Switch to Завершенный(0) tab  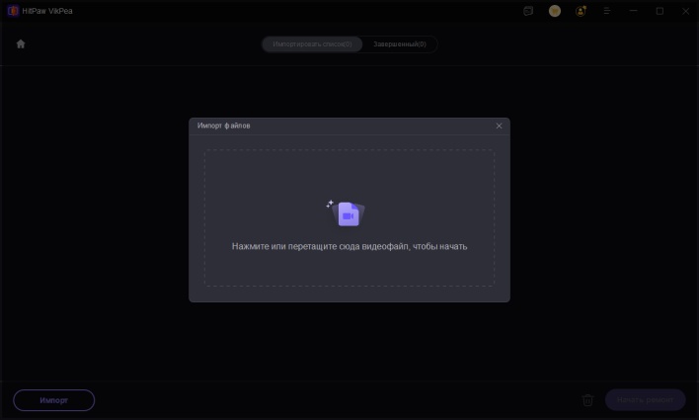[400, 44]
